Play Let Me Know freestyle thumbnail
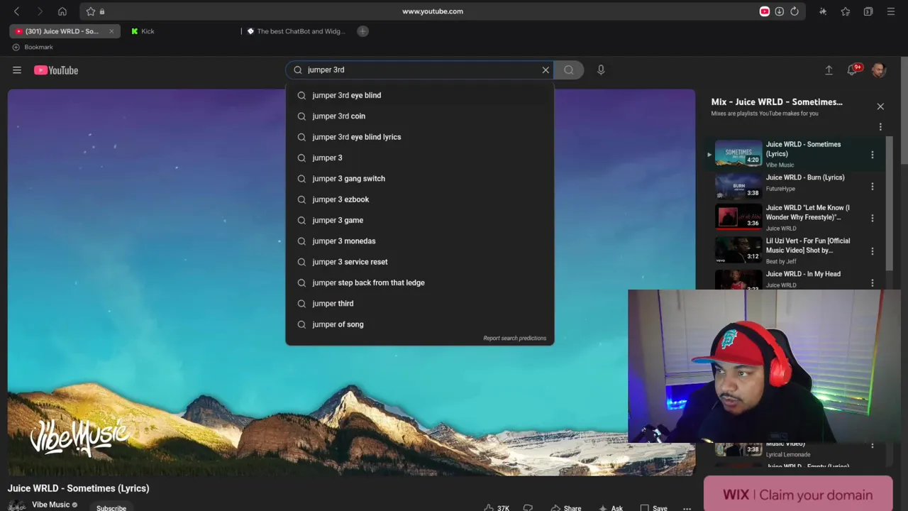Image resolution: width=908 pixels, height=511 pixels. click(738, 218)
